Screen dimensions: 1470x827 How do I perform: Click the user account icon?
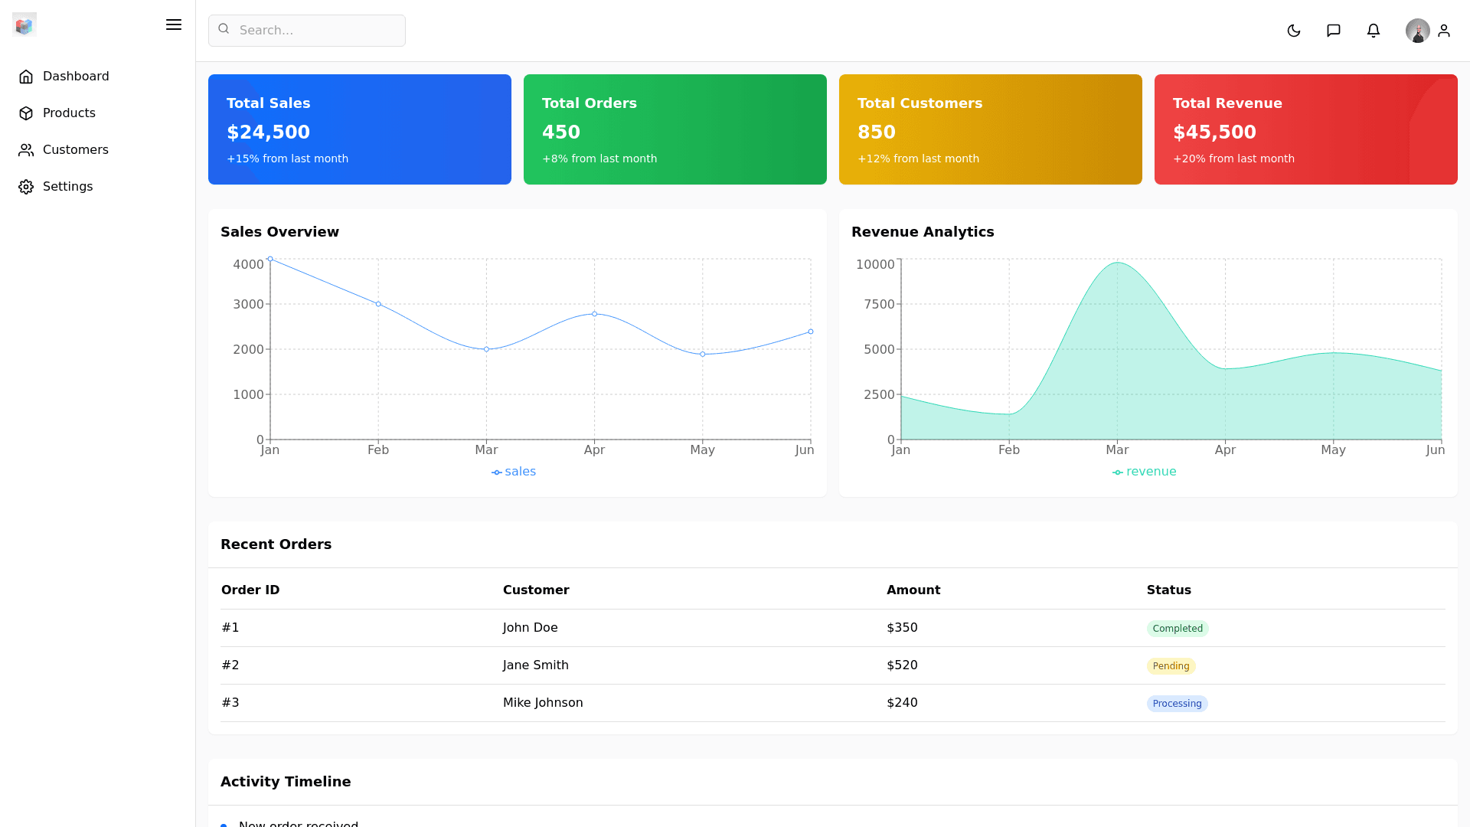tap(1444, 31)
